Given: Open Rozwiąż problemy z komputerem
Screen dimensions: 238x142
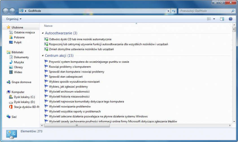Looking at the screenshot, I should [x=70, y=67].
